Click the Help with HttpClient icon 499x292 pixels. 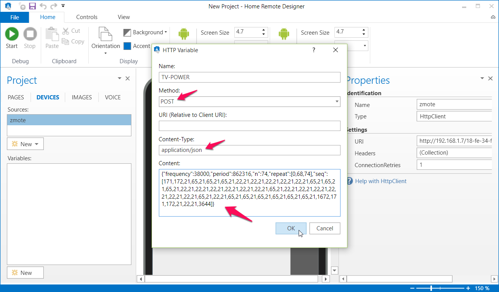(x=350, y=181)
